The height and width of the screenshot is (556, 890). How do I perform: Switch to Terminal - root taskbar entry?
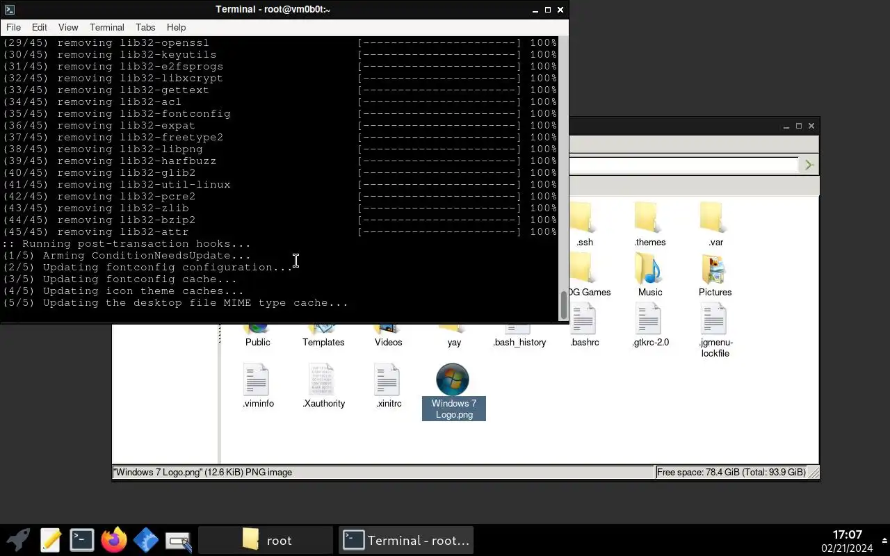406,540
